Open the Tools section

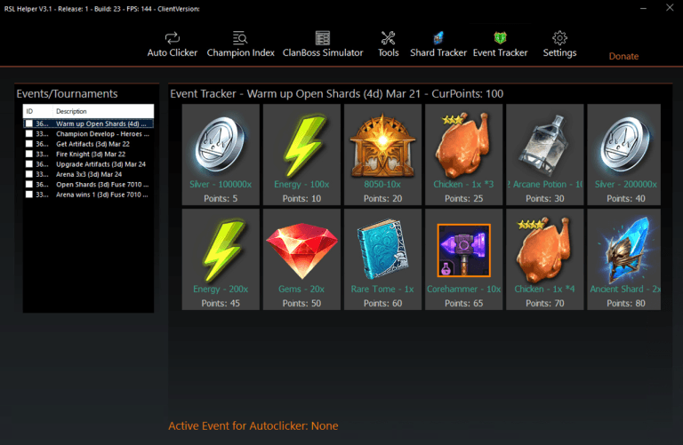coord(388,44)
